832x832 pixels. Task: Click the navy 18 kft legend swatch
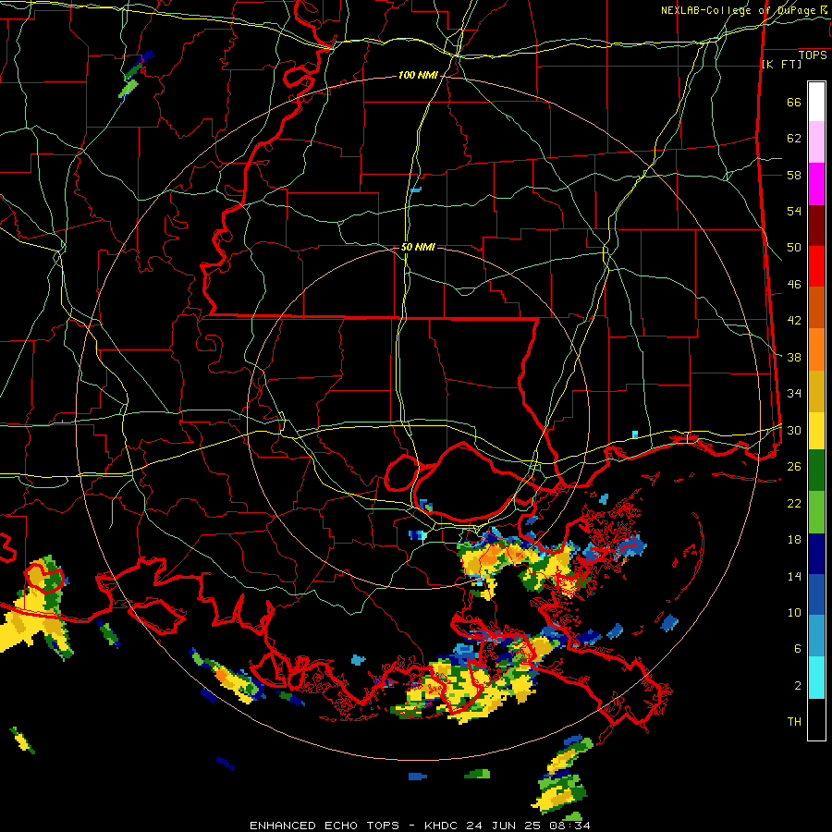[x=816, y=554]
